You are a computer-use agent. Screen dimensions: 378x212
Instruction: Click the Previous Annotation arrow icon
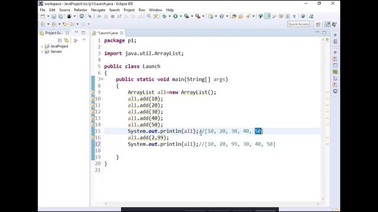tap(54, 24)
